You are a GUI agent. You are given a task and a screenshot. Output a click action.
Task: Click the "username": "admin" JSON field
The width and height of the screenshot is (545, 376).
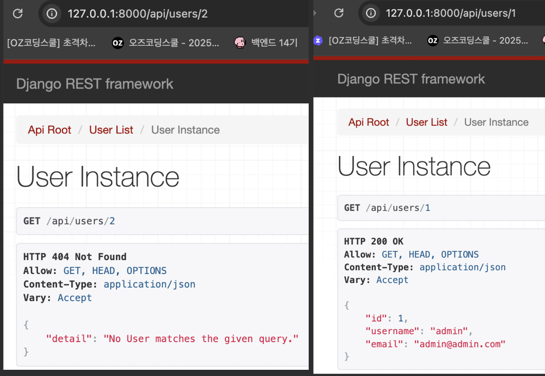tap(419, 331)
